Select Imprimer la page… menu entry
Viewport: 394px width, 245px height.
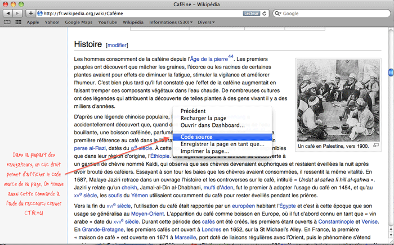205,151
